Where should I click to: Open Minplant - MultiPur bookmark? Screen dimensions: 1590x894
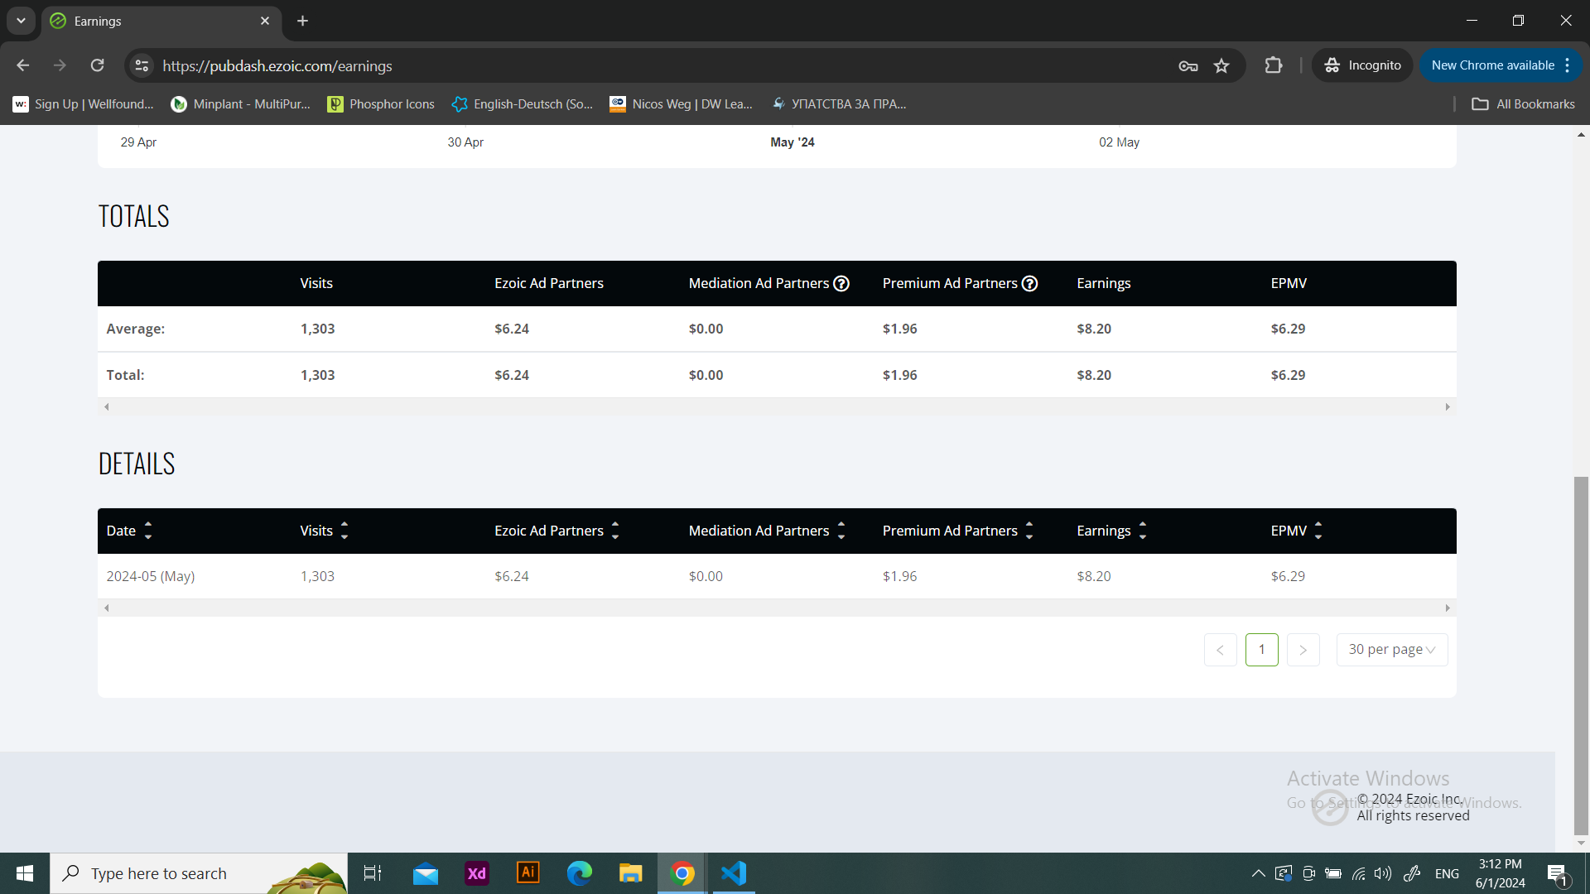[240, 104]
